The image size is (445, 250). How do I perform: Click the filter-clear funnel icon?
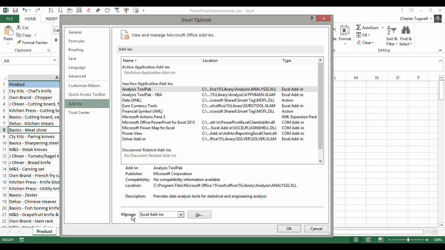[x=117, y=10]
